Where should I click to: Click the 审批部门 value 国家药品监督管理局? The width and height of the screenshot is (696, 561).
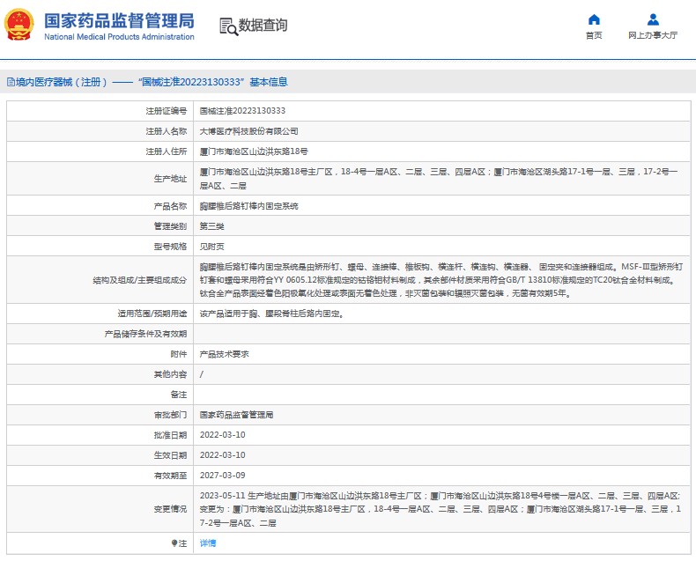[x=236, y=415]
